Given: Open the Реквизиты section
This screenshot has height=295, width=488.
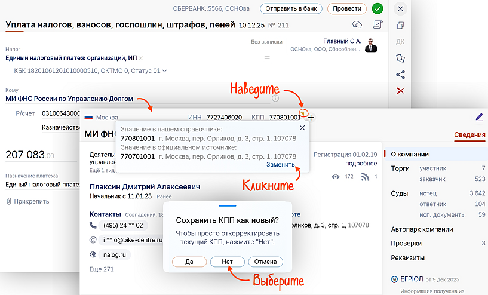Looking at the screenshot, I should [407, 258].
